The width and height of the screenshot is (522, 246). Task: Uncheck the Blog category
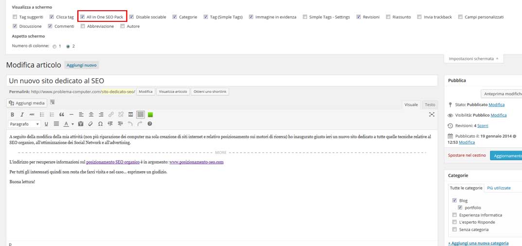coord(454,200)
